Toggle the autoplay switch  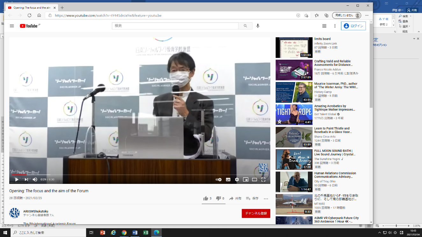[218, 179]
